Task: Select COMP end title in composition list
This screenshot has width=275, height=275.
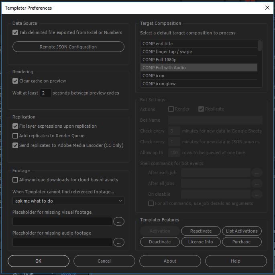Action: point(198,44)
